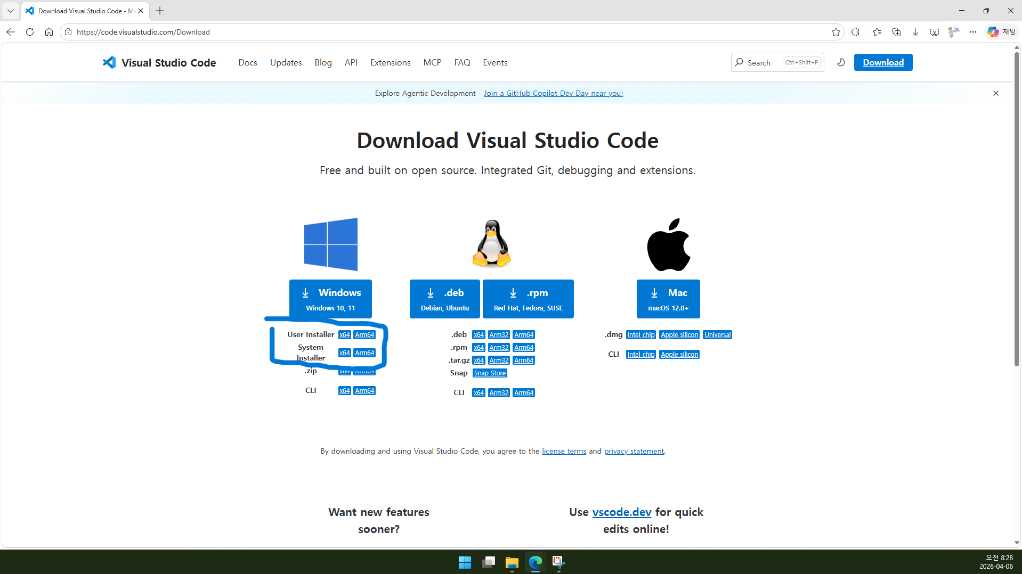The image size is (1022, 574).
Task: Select Mac CLI Intel chip link
Action: pos(641,355)
